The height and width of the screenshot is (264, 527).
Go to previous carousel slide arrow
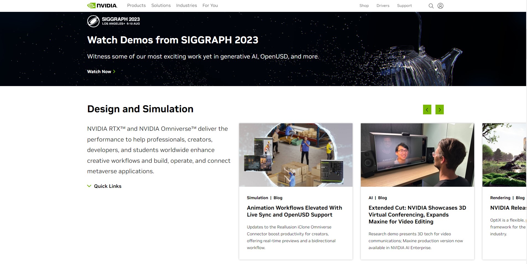pos(427,110)
